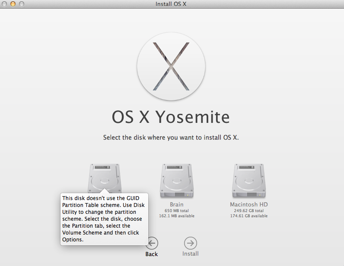Click the Install label
The height and width of the screenshot is (266, 344).
(x=191, y=254)
